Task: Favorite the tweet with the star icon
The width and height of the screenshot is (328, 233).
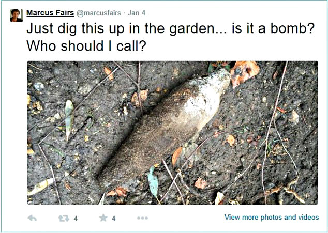Action: (x=103, y=218)
